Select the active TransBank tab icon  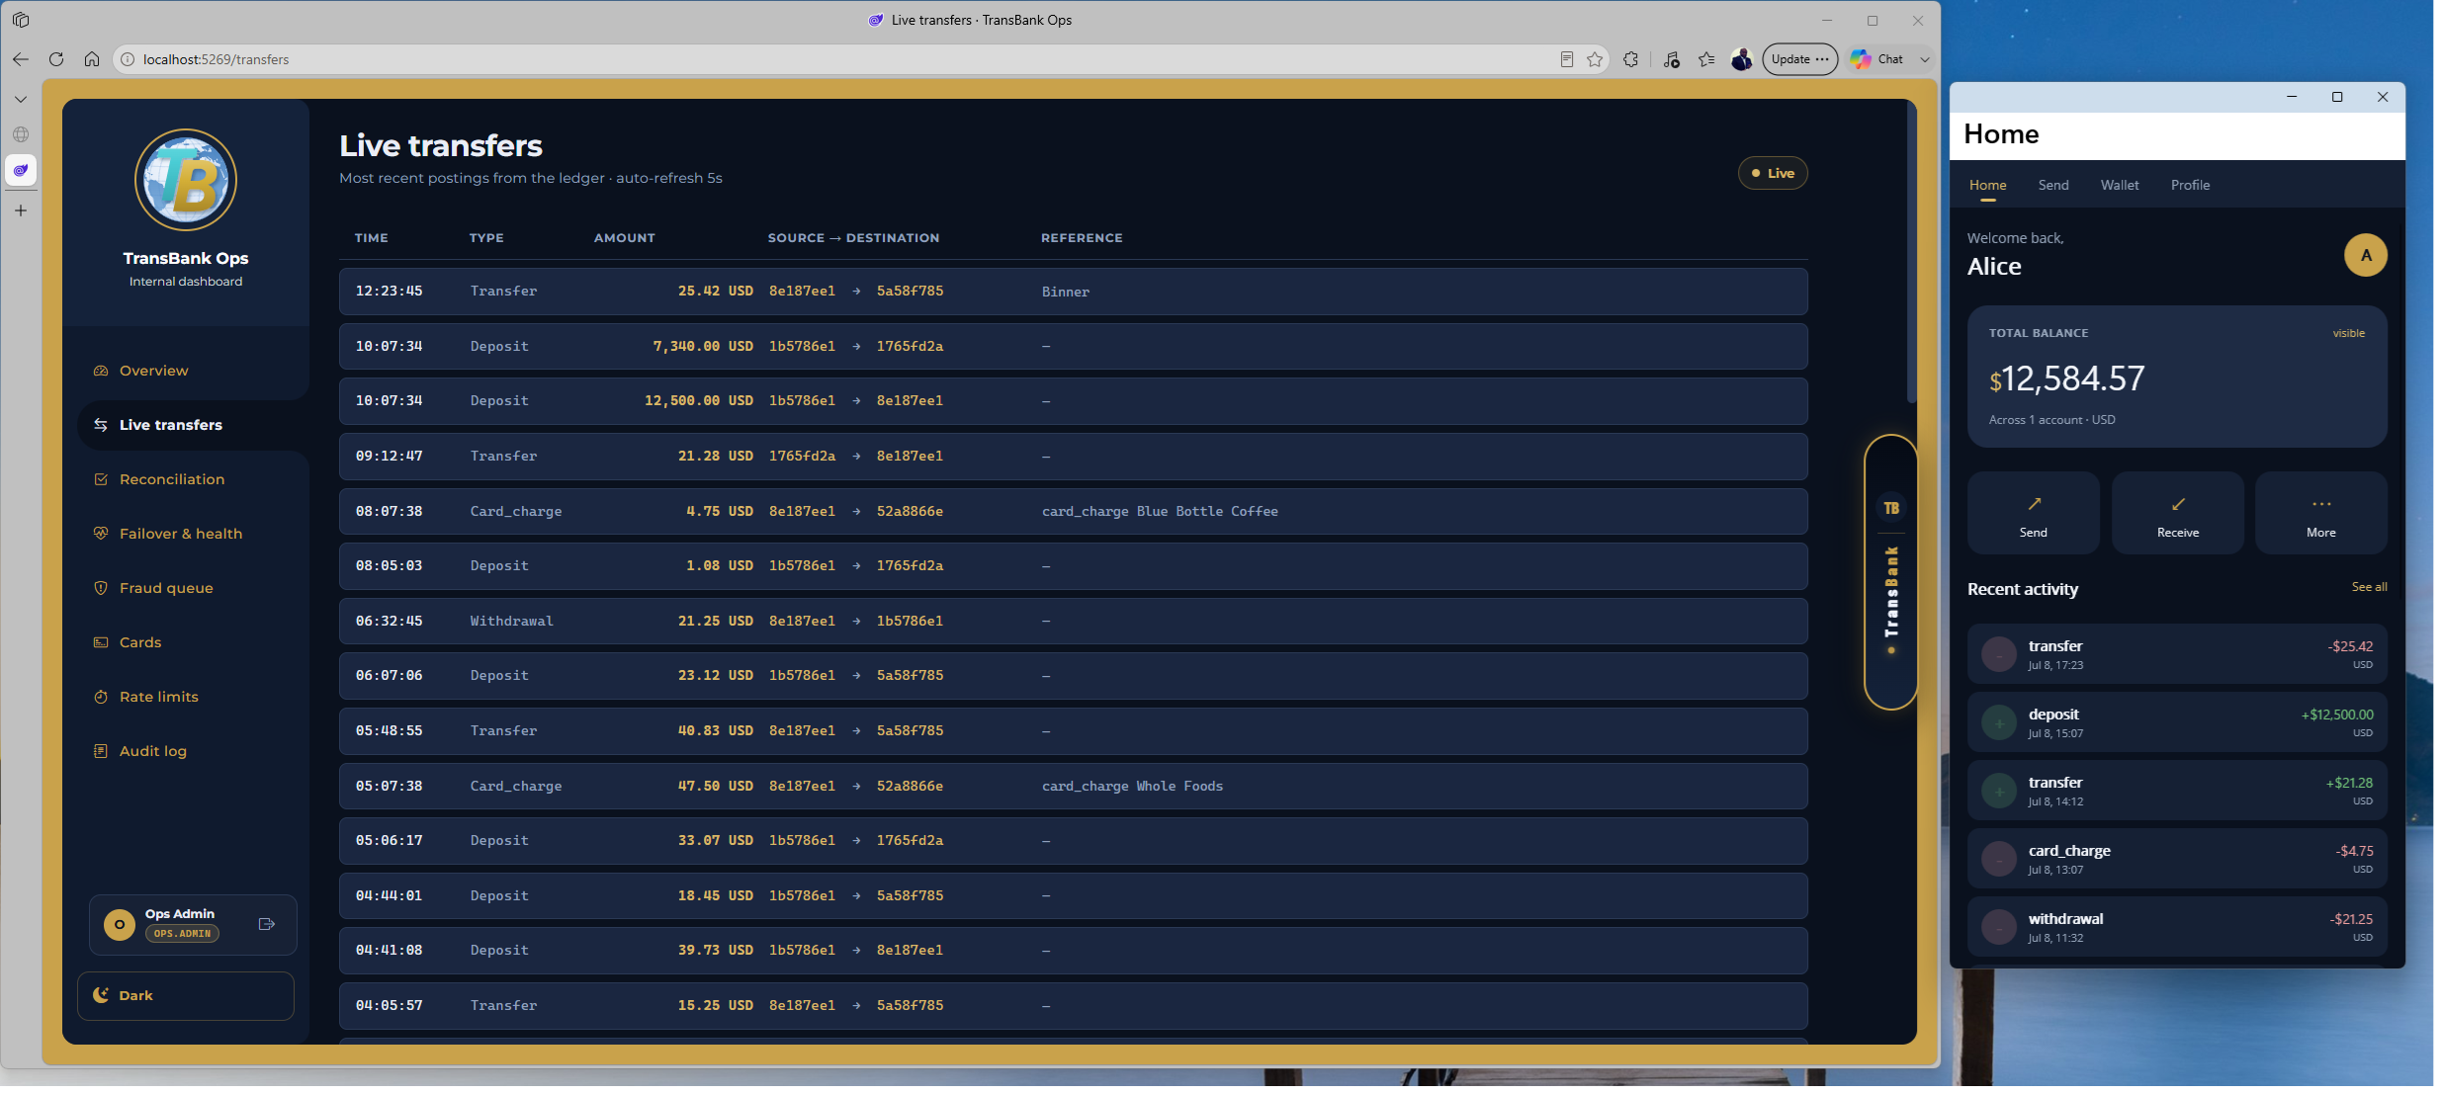click(x=21, y=170)
